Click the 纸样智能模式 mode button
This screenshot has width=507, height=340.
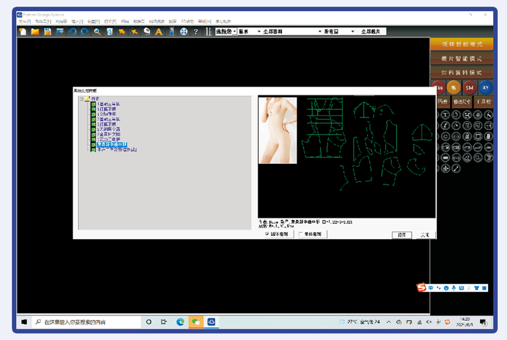461,44
